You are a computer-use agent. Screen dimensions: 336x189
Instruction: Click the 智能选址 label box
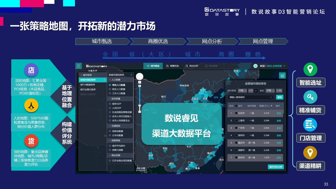point(311,82)
